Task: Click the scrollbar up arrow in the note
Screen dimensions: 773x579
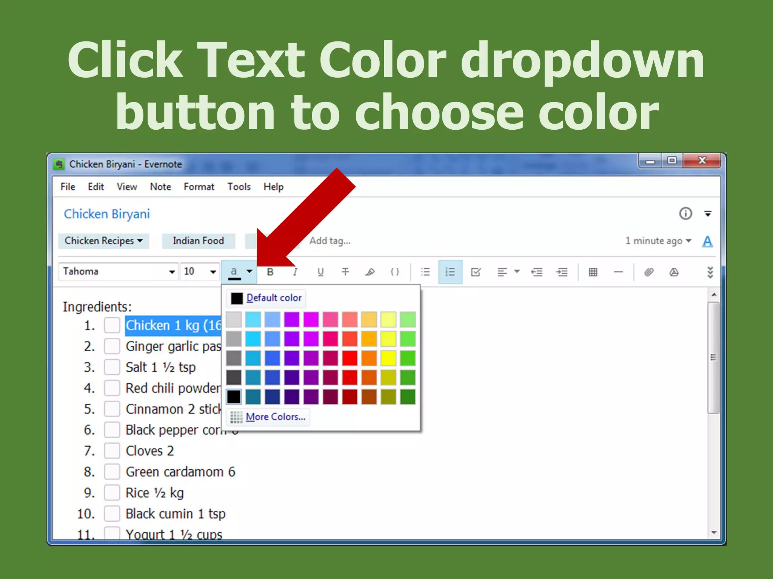Action: point(713,294)
